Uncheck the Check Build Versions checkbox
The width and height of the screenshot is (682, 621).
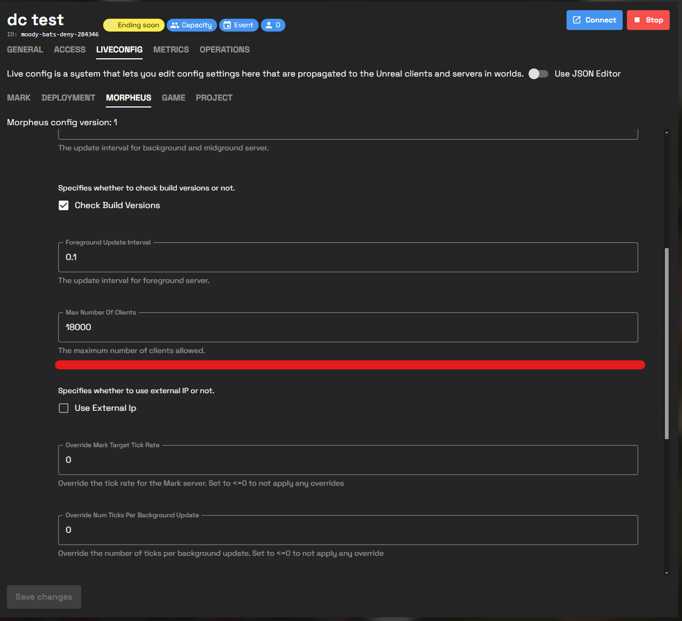click(64, 205)
